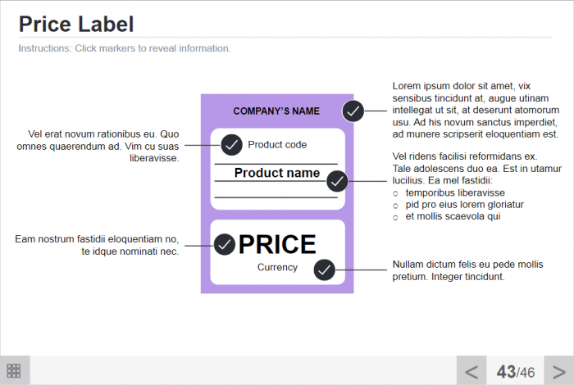Go to the previous slide arrow
The width and height of the screenshot is (574, 385).
coord(471,371)
